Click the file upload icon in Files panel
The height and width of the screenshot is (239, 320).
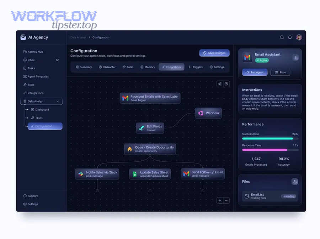[294, 182]
